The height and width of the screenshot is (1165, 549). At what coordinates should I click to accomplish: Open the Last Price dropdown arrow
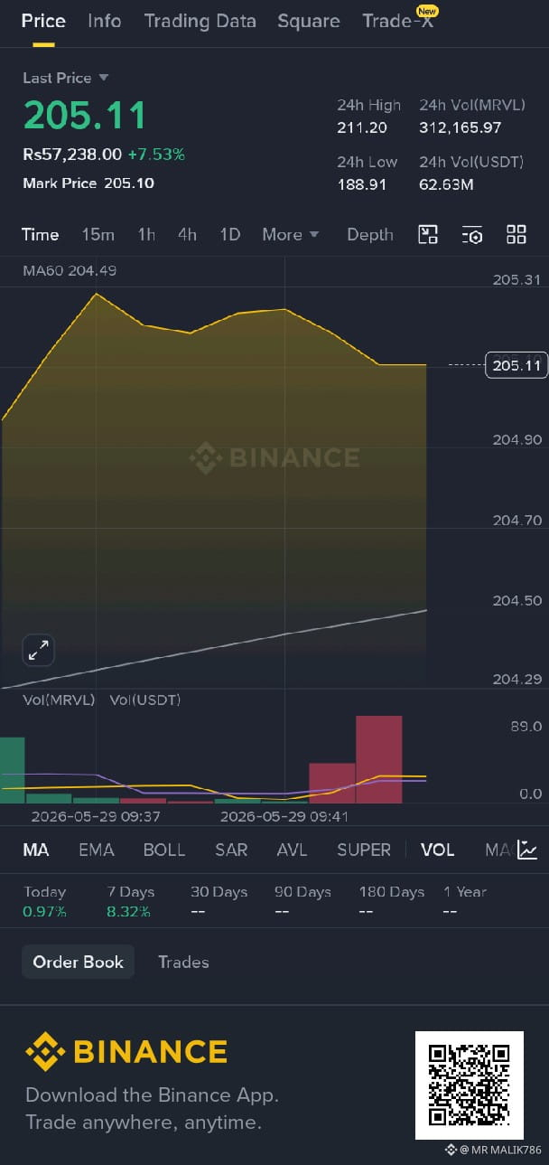click(x=103, y=78)
